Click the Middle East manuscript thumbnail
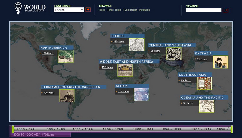 pos(125,70)
